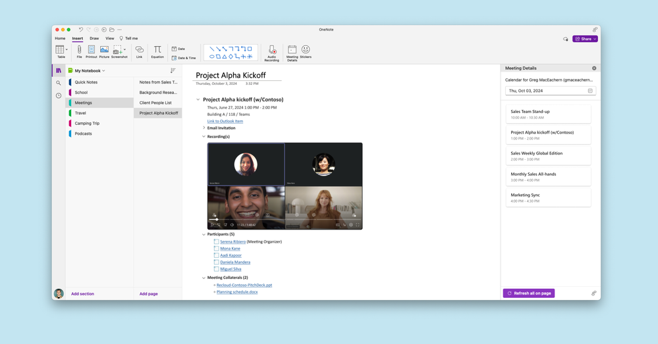
Task: Open the shapes gallery rectangle shape
Action: [x=250, y=49]
